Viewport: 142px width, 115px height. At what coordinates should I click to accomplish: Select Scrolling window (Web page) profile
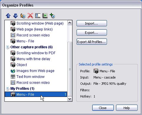(40, 23)
